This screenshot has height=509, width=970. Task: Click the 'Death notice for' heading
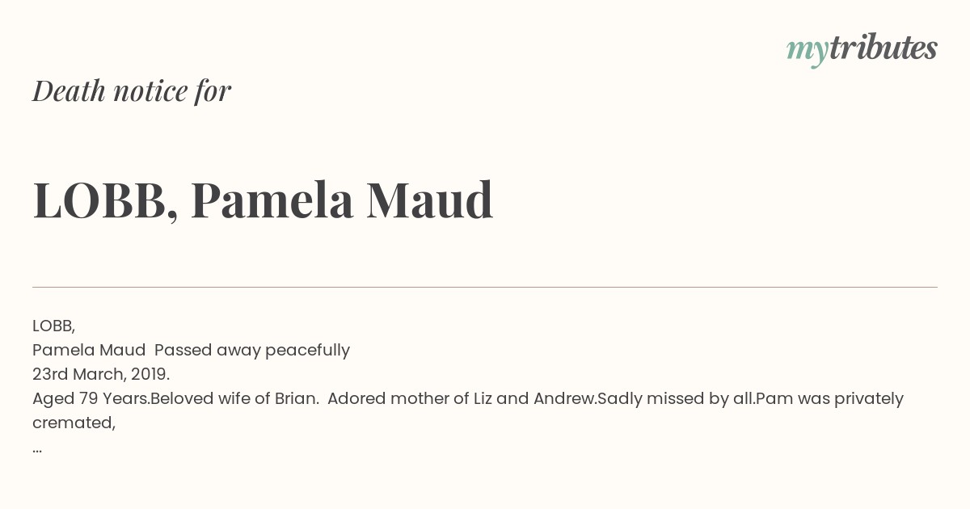pyautogui.click(x=132, y=90)
